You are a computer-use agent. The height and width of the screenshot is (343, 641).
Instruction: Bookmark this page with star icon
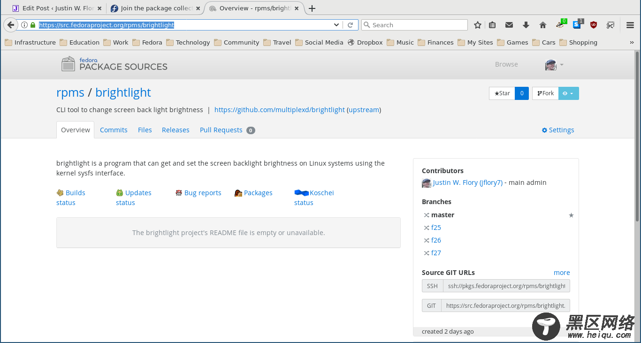coord(478,25)
